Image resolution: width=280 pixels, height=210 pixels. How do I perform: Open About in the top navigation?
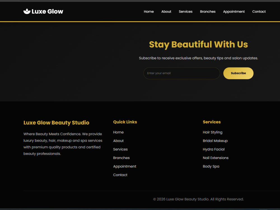166,11
